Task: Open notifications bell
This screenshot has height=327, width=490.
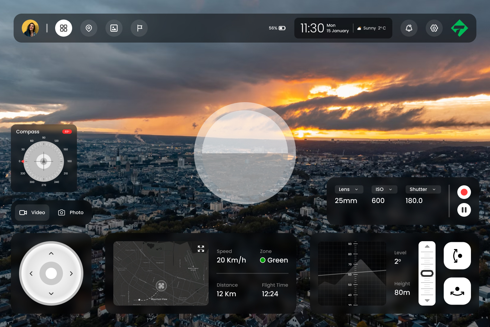Action: tap(409, 28)
